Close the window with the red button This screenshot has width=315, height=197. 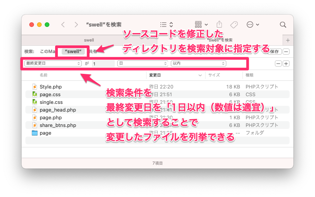(x=32, y=25)
